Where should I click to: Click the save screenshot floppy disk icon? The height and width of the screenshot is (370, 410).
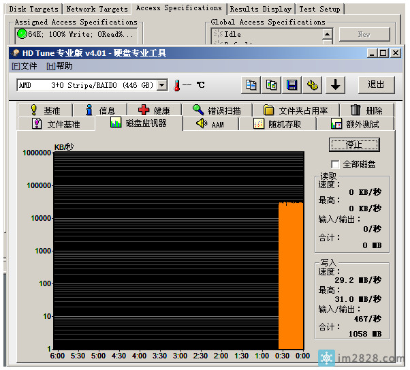pos(292,85)
